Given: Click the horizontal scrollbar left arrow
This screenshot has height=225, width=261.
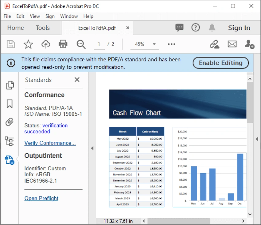Looking at the screenshot, I should pos(144,221).
